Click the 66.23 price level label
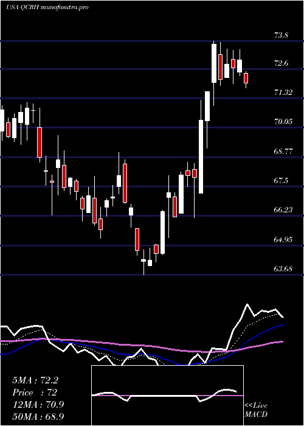The width and height of the screenshot is (304, 426). [x=283, y=210]
